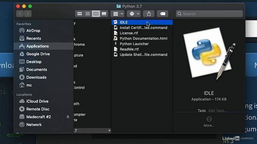Select Network in the sidebar
The width and height of the screenshot is (257, 144).
tap(44, 124)
